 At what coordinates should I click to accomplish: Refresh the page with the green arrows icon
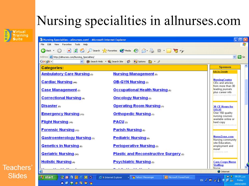point(76,51)
